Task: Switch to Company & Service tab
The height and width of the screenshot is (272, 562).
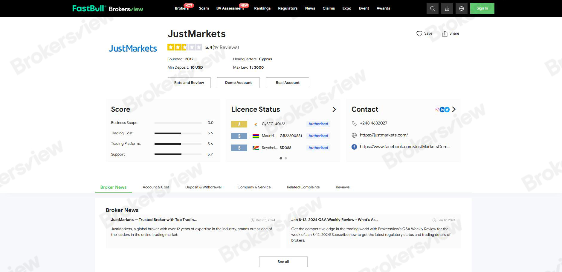Action: coord(254,187)
